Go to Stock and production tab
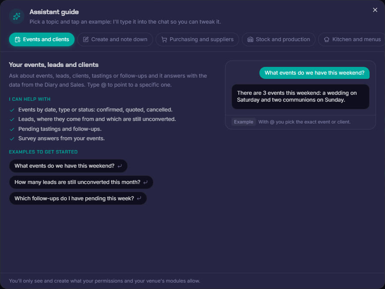This screenshot has width=385, height=289. click(278, 39)
